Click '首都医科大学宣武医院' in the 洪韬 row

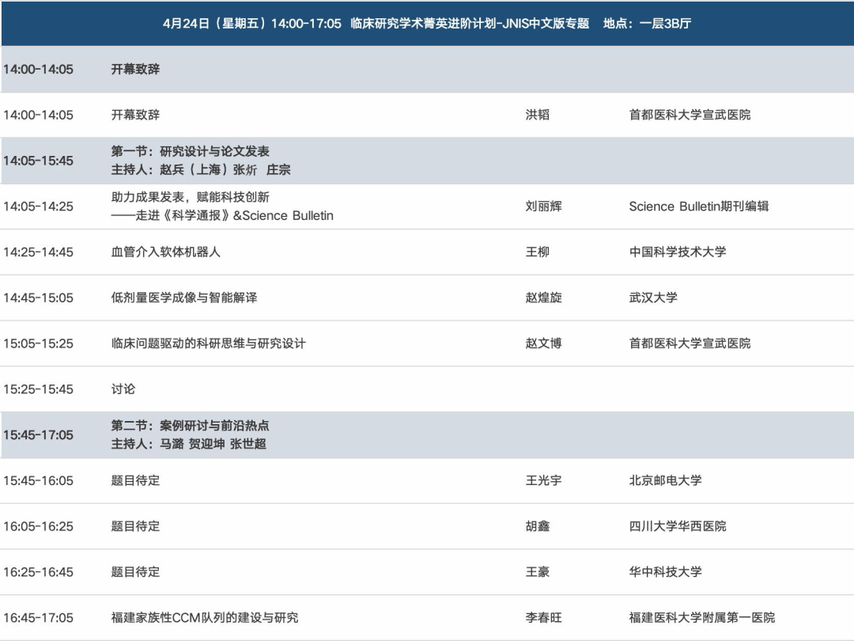click(690, 115)
